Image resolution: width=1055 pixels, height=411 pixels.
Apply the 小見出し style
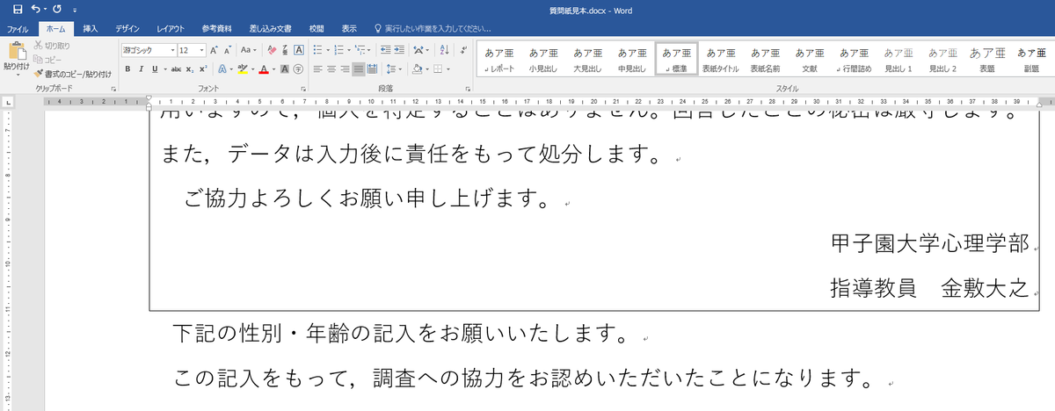pyautogui.click(x=543, y=58)
